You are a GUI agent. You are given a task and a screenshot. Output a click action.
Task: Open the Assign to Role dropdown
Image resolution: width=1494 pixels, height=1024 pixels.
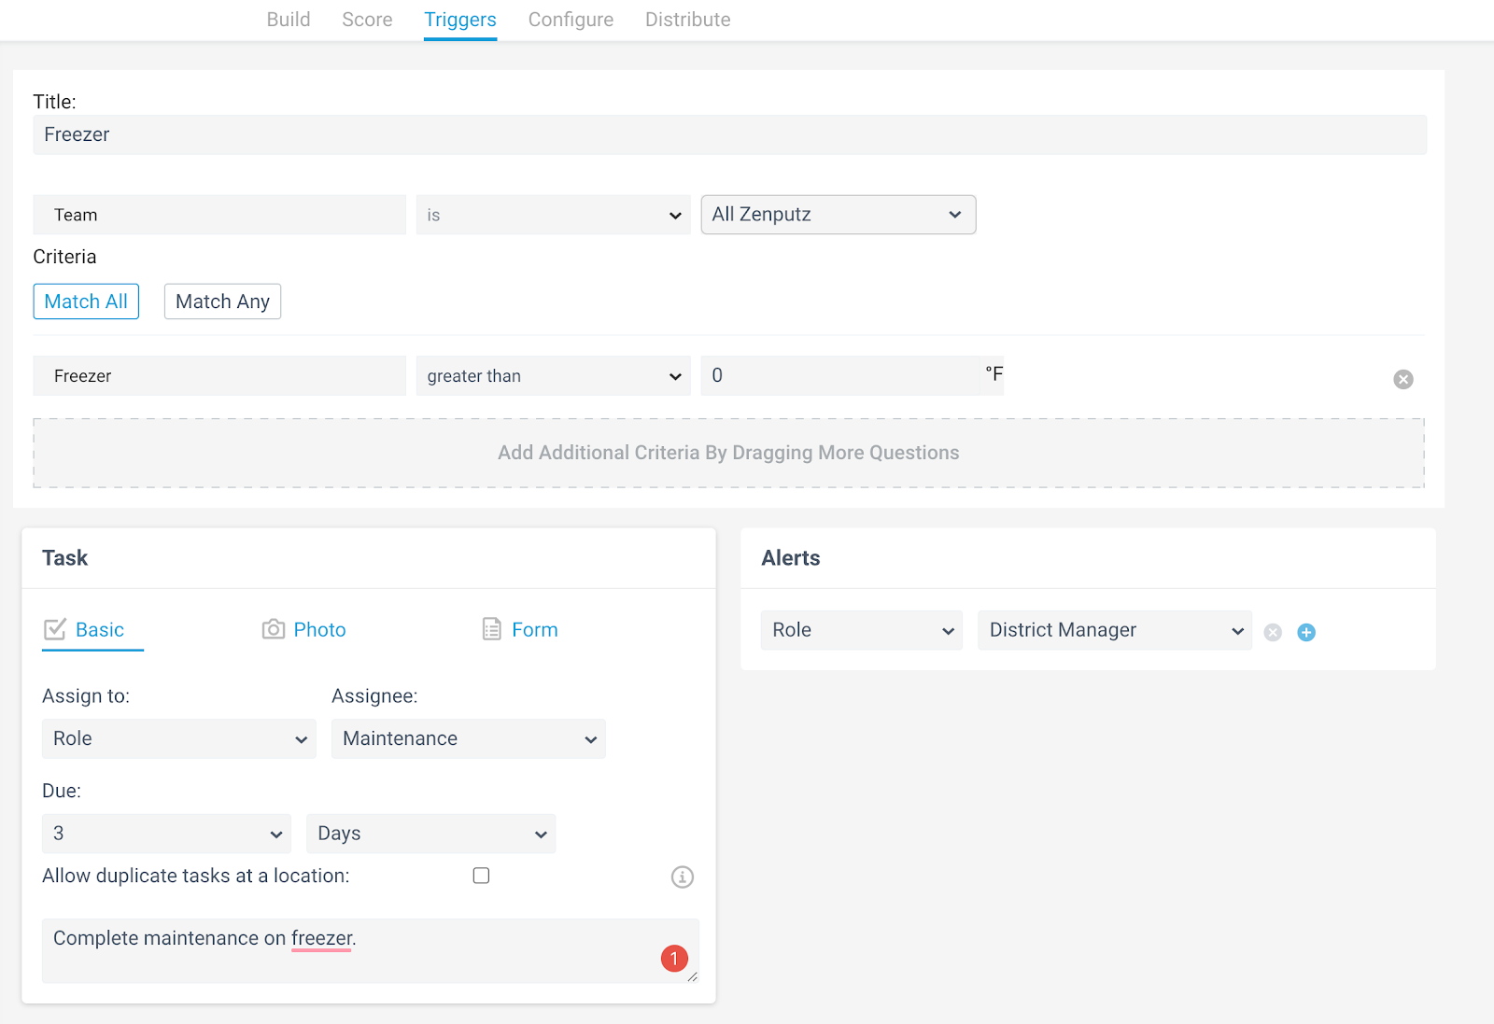pyautogui.click(x=179, y=738)
